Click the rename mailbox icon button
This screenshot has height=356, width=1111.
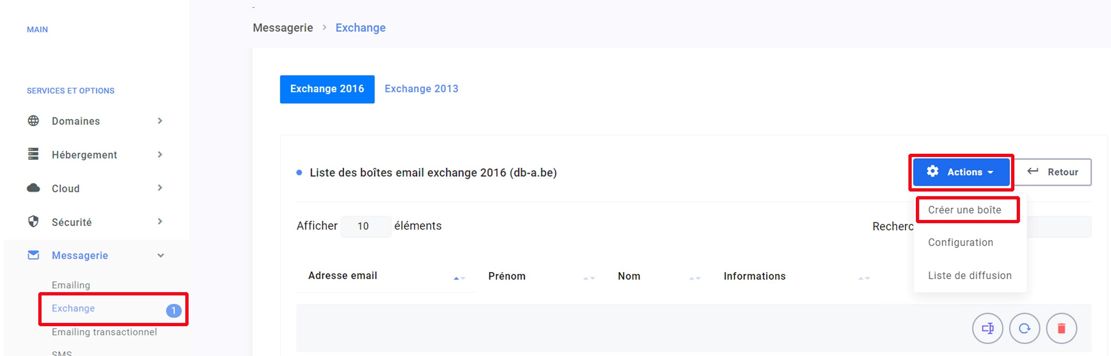coord(987,329)
